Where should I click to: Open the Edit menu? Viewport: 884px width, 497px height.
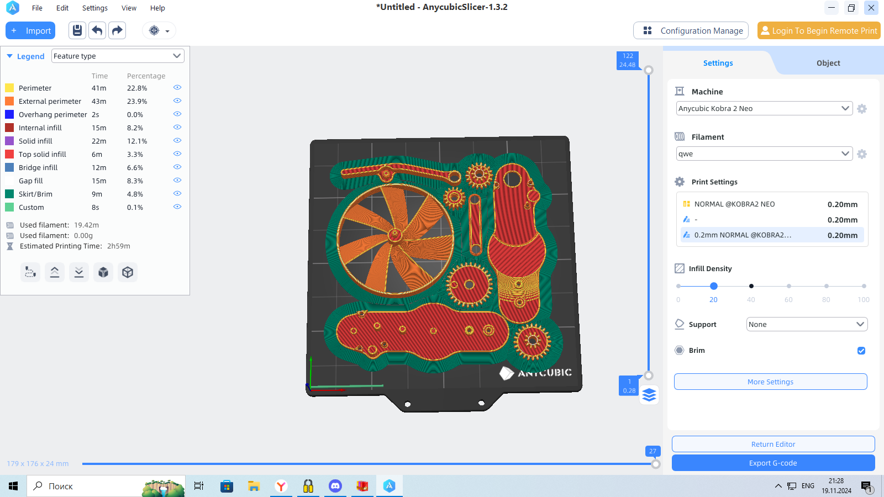(62, 8)
